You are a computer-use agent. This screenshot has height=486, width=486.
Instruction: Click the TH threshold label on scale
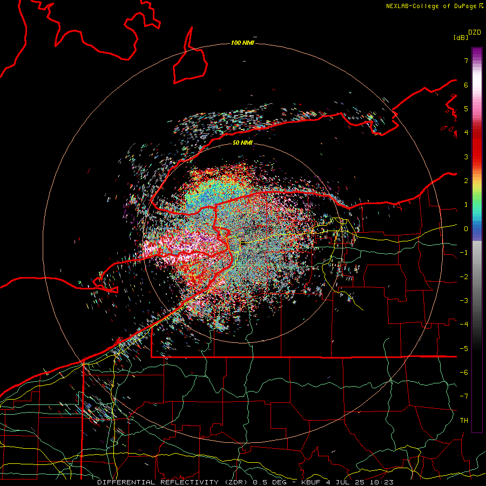point(464,421)
